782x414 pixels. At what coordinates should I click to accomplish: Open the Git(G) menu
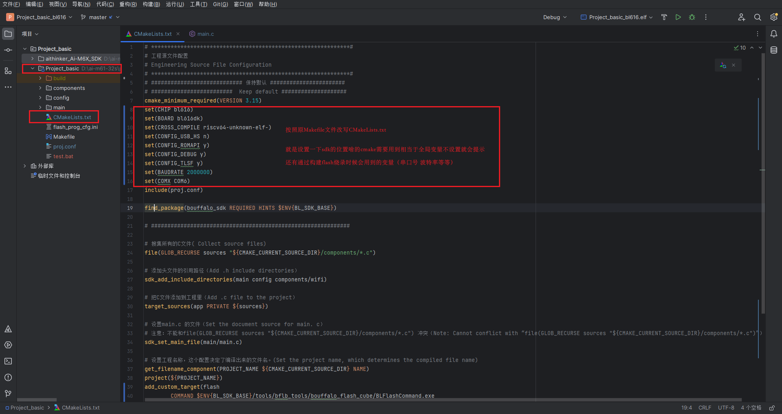(x=220, y=4)
